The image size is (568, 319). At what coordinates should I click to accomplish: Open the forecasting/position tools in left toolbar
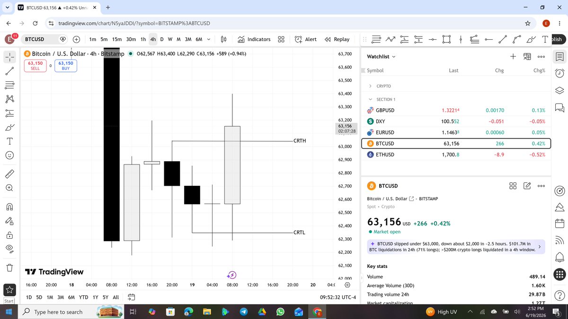(x=10, y=113)
